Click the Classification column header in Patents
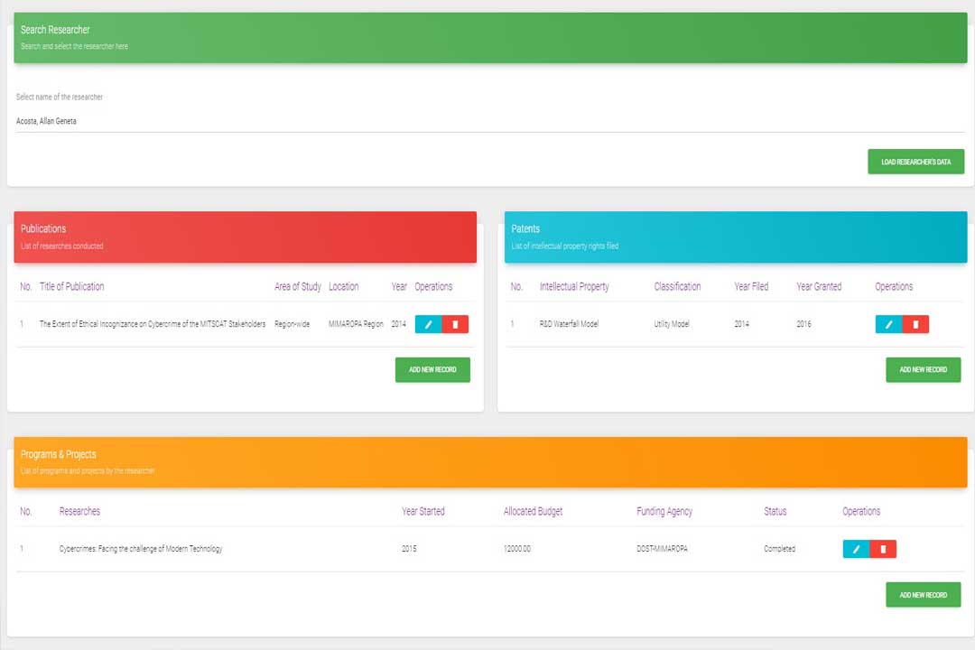Image resolution: width=975 pixels, height=650 pixels. [x=677, y=286]
